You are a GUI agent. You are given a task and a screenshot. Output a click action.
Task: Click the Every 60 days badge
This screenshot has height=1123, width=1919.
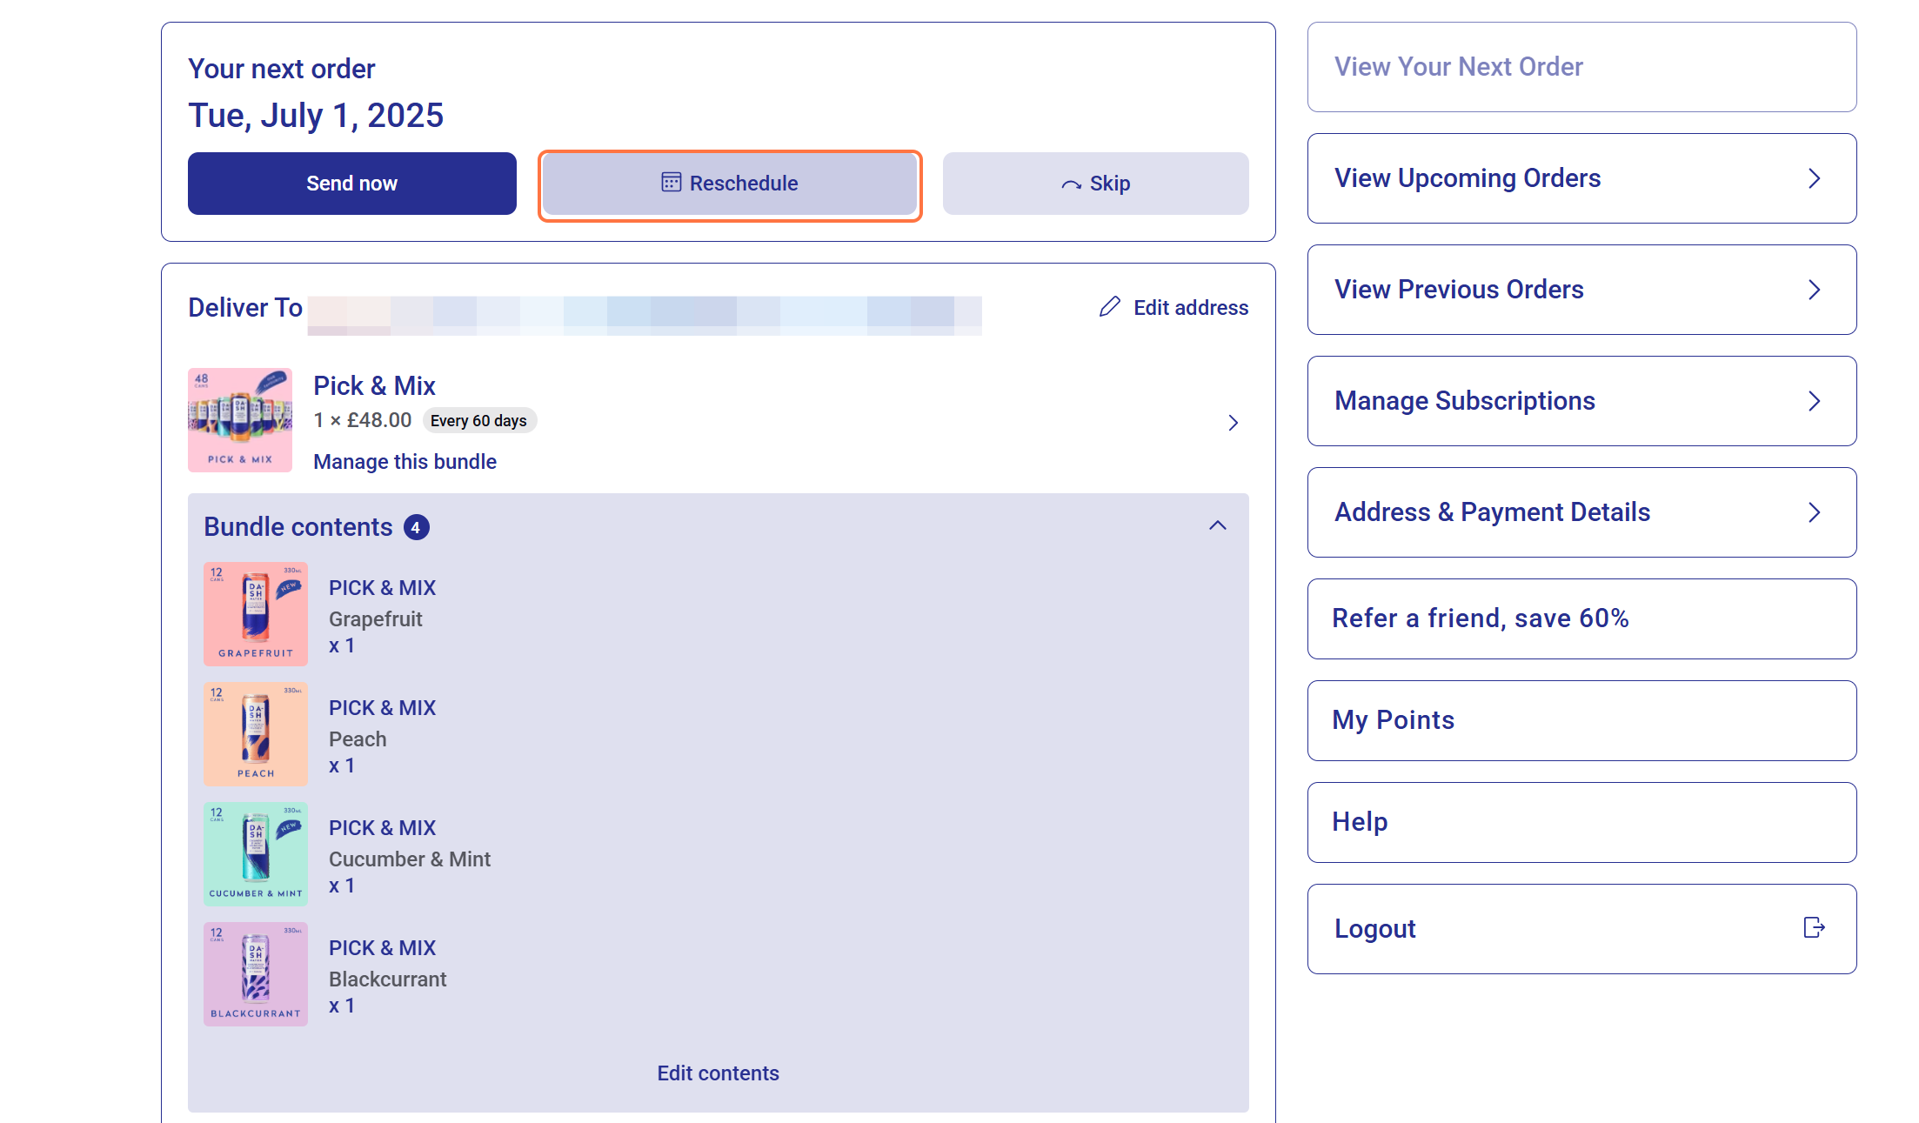pos(479,421)
